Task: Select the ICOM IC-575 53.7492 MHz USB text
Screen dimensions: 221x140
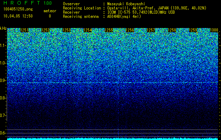Action: pos(141,12)
